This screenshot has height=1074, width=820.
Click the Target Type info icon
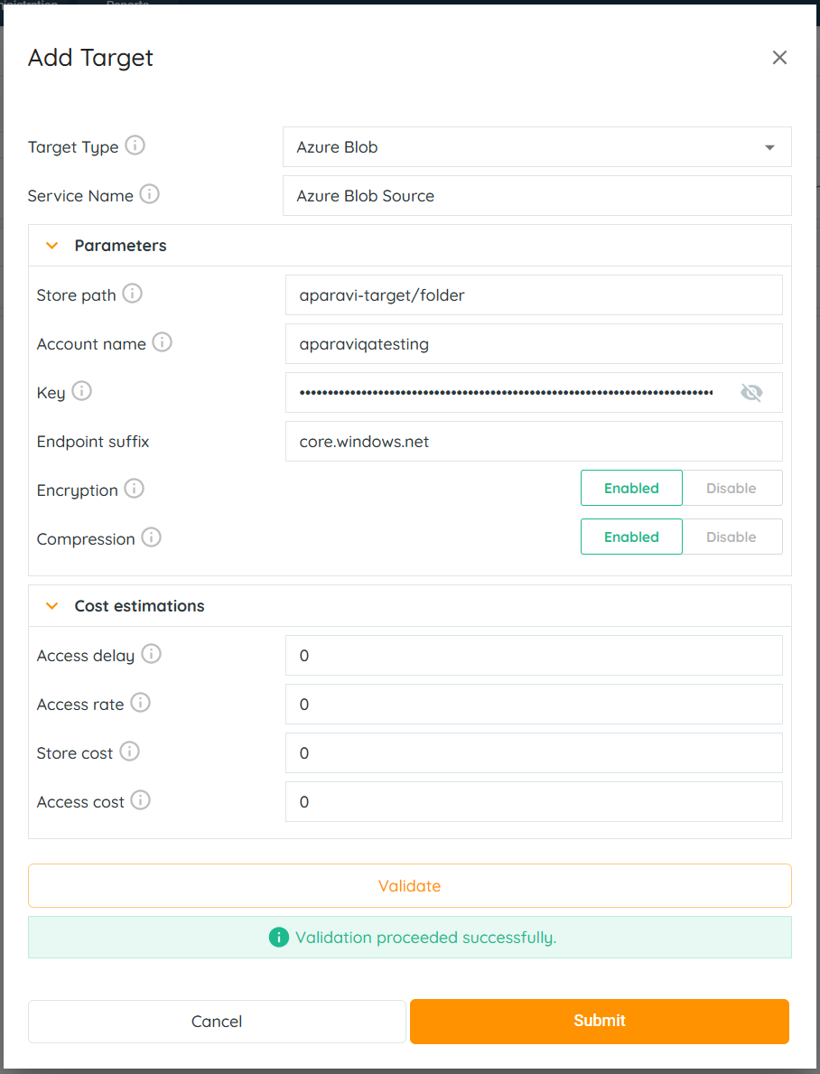[135, 145]
